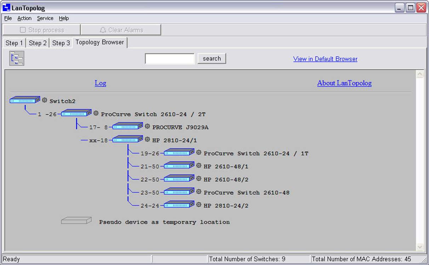This screenshot has height=265, width=429.
Task: Click the port label 22-50
Action: pos(150,180)
